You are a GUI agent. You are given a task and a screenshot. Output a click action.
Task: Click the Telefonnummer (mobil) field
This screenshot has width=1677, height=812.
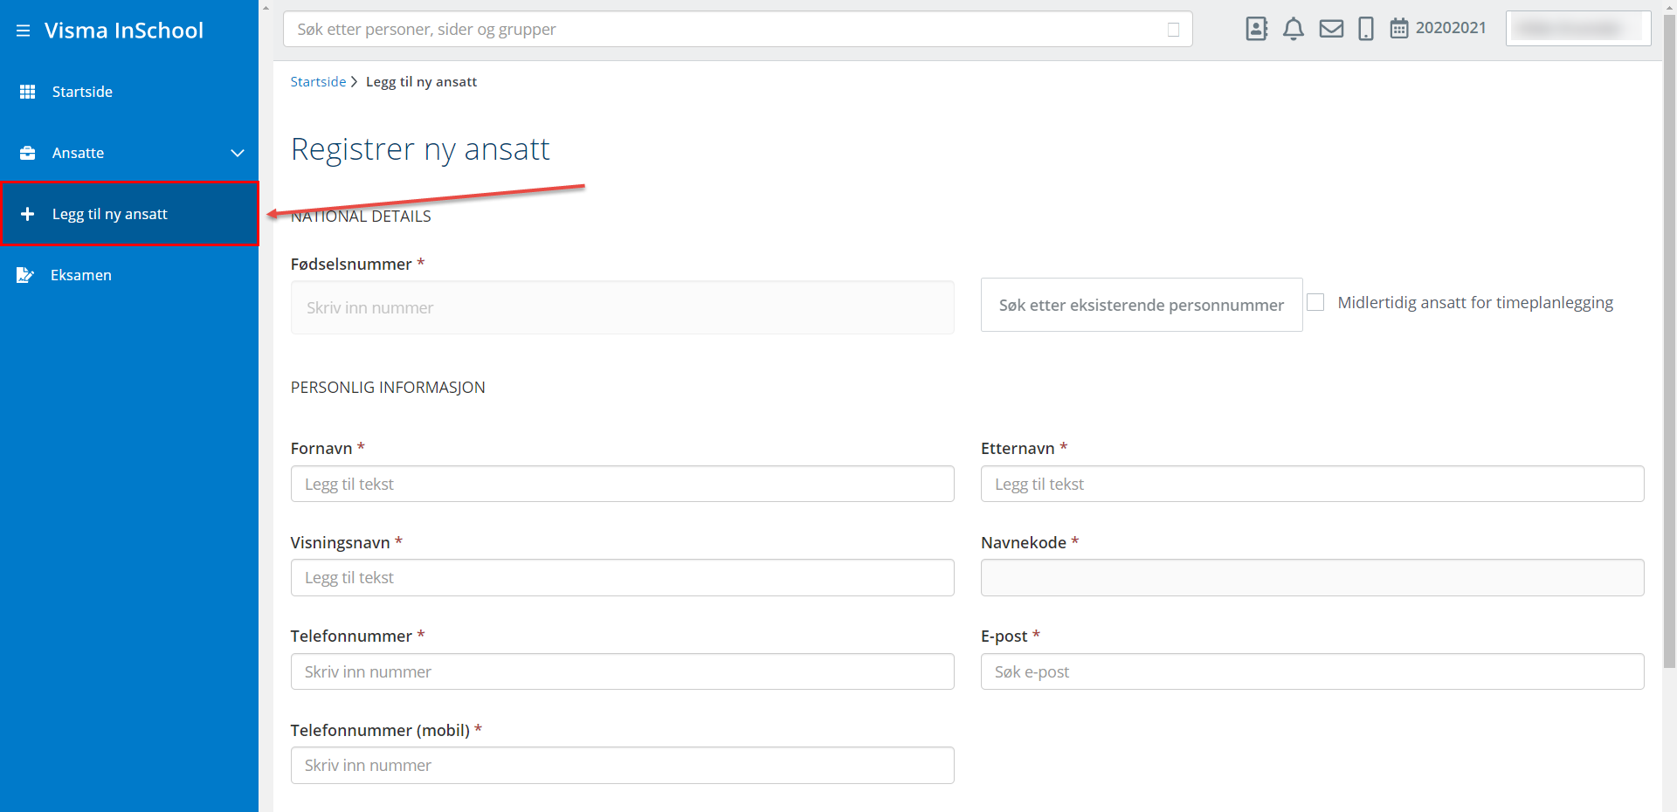tap(622, 765)
